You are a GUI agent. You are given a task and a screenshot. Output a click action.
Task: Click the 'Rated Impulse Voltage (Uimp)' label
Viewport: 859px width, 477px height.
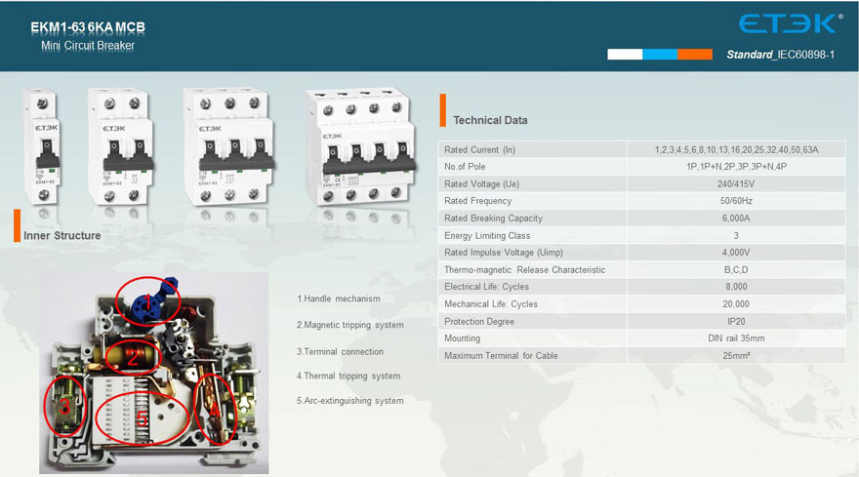pos(504,253)
